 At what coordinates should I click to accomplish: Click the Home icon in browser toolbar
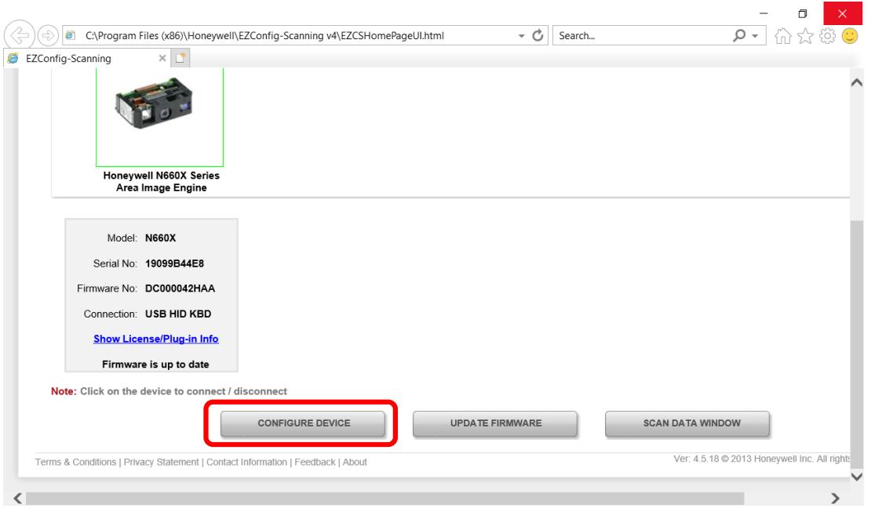782,36
